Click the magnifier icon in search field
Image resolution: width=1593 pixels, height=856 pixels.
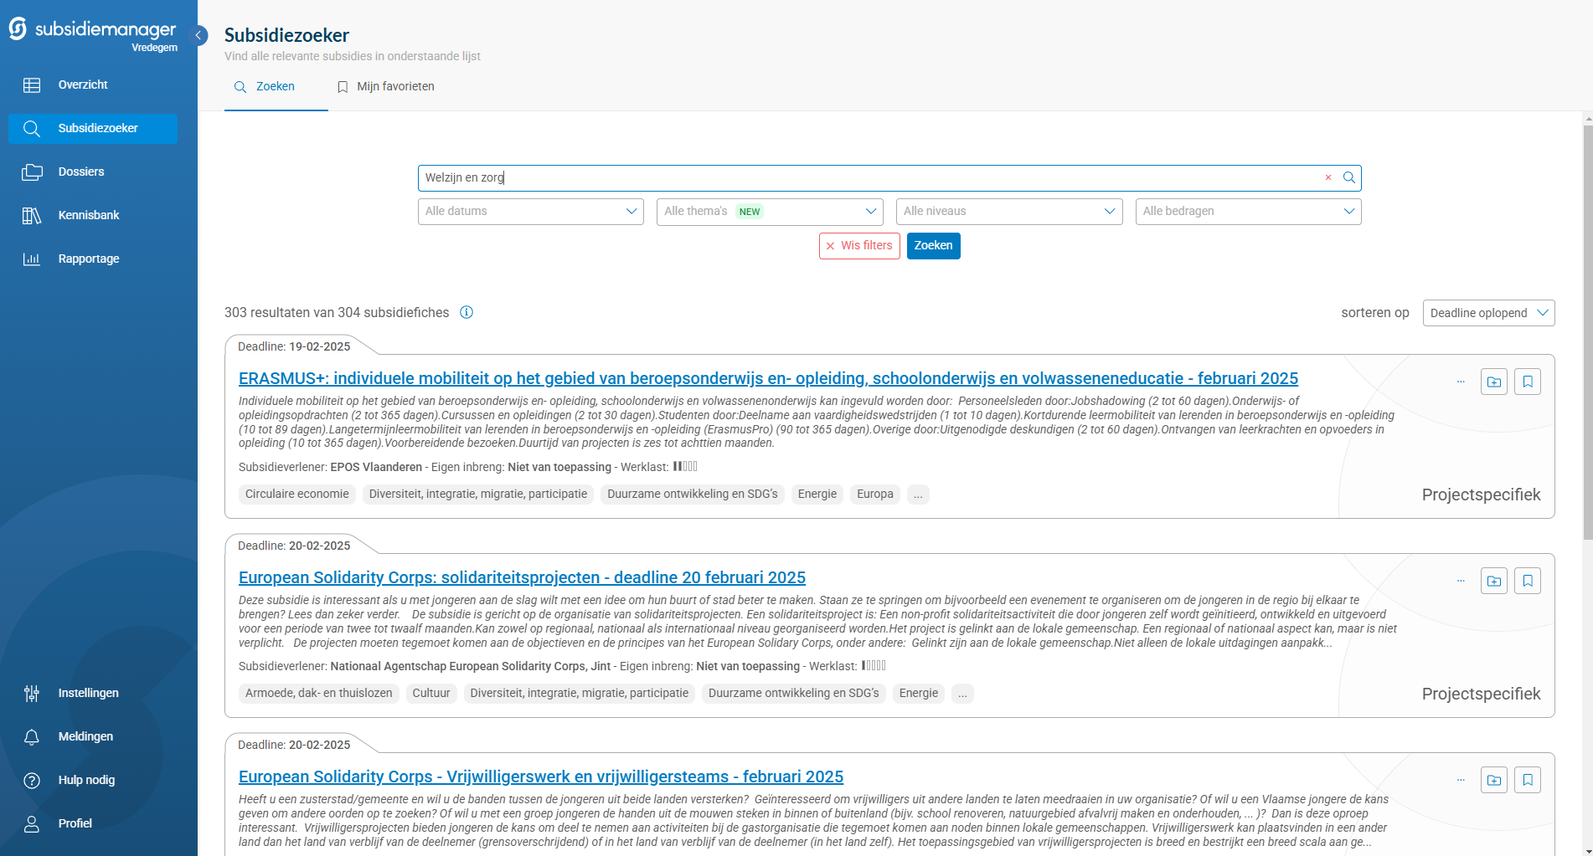tap(1348, 177)
